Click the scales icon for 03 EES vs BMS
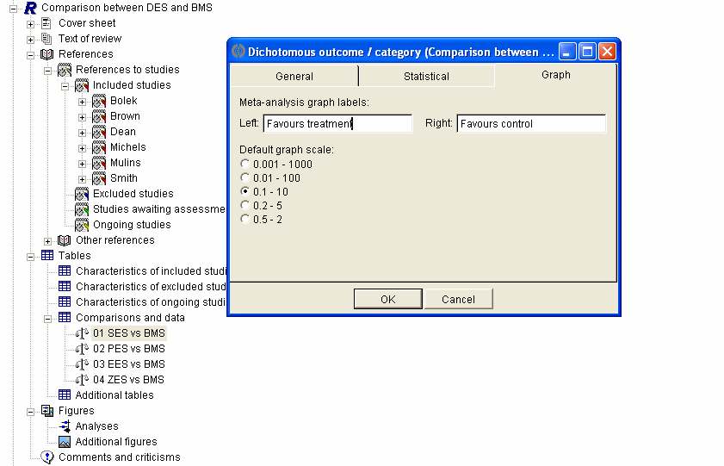The height and width of the screenshot is (466, 724). coord(82,364)
